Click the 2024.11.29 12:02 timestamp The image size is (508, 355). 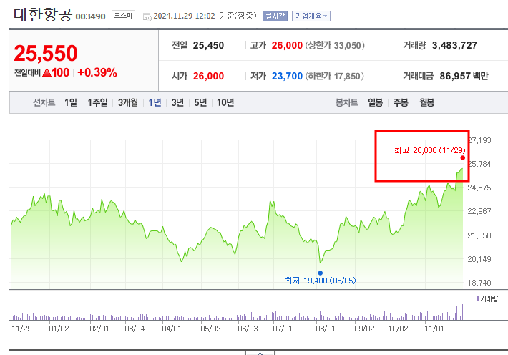(x=184, y=16)
